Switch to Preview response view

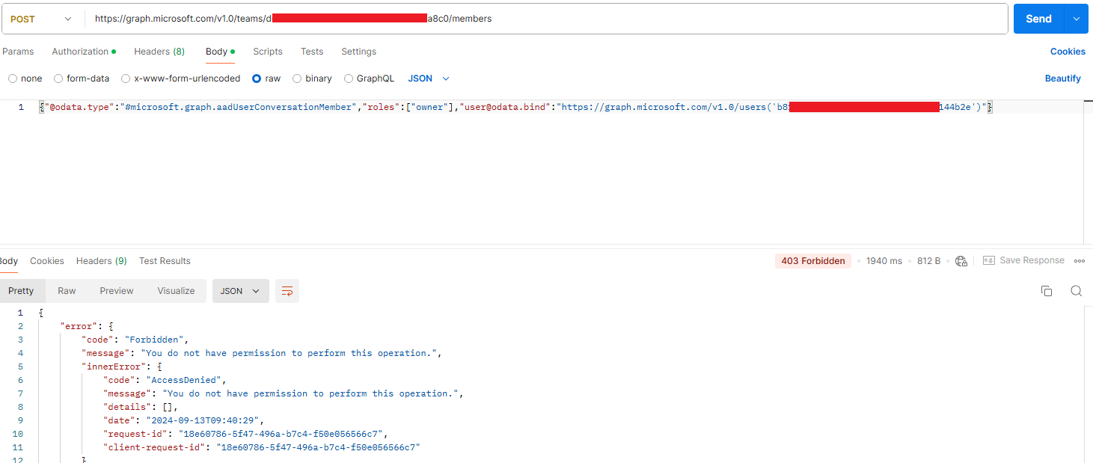pos(117,291)
